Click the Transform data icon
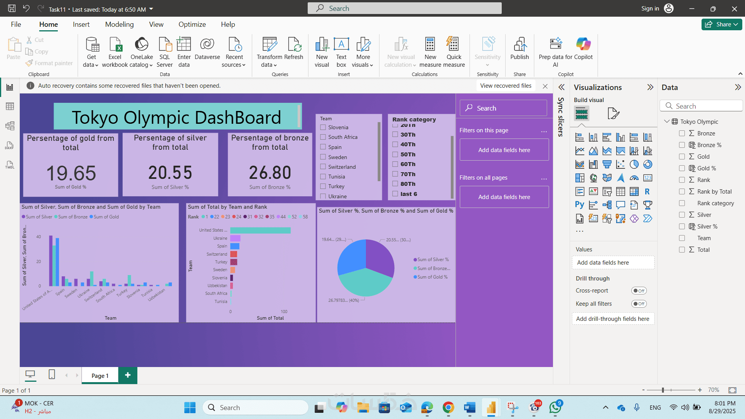 (269, 45)
